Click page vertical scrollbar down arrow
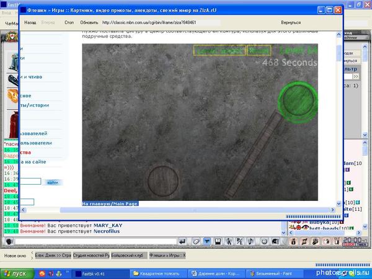Viewport: 372px width, 279px height. [x=339, y=203]
